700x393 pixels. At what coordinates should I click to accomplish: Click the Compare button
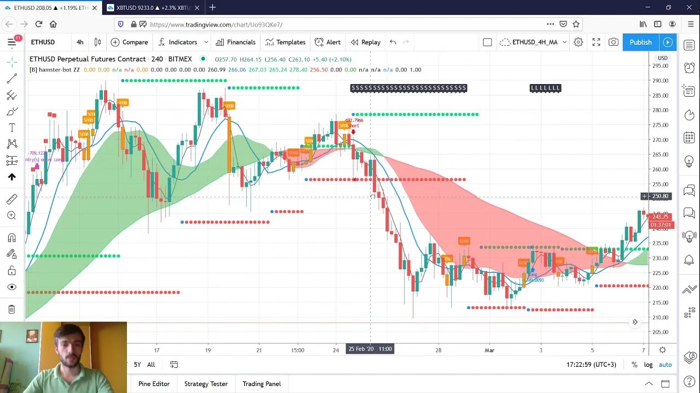coord(130,42)
